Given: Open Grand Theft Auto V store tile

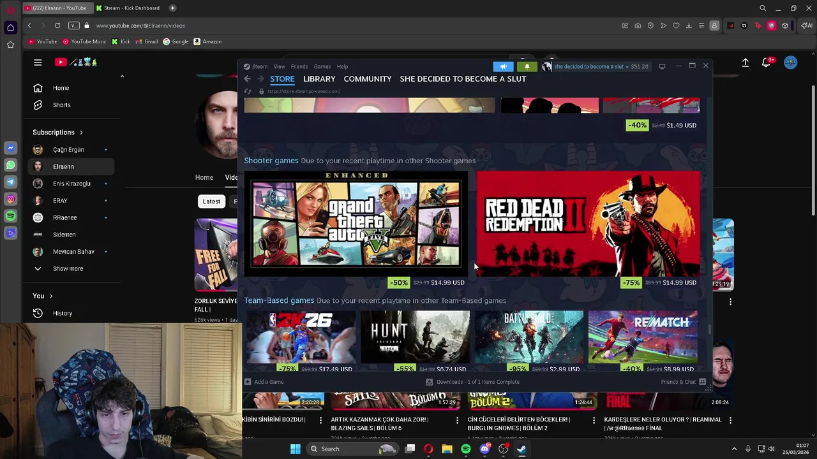Looking at the screenshot, I should pos(356,224).
